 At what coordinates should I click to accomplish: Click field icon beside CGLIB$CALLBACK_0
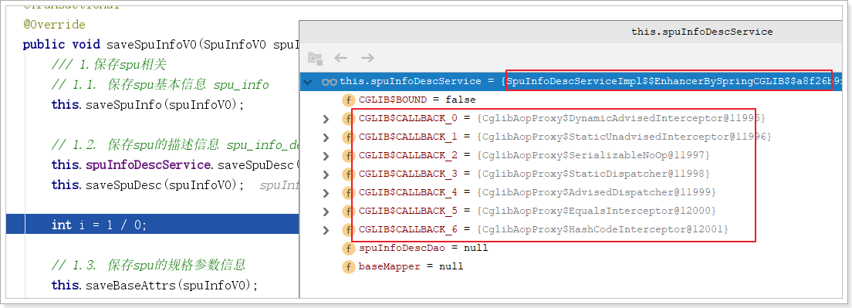point(348,118)
